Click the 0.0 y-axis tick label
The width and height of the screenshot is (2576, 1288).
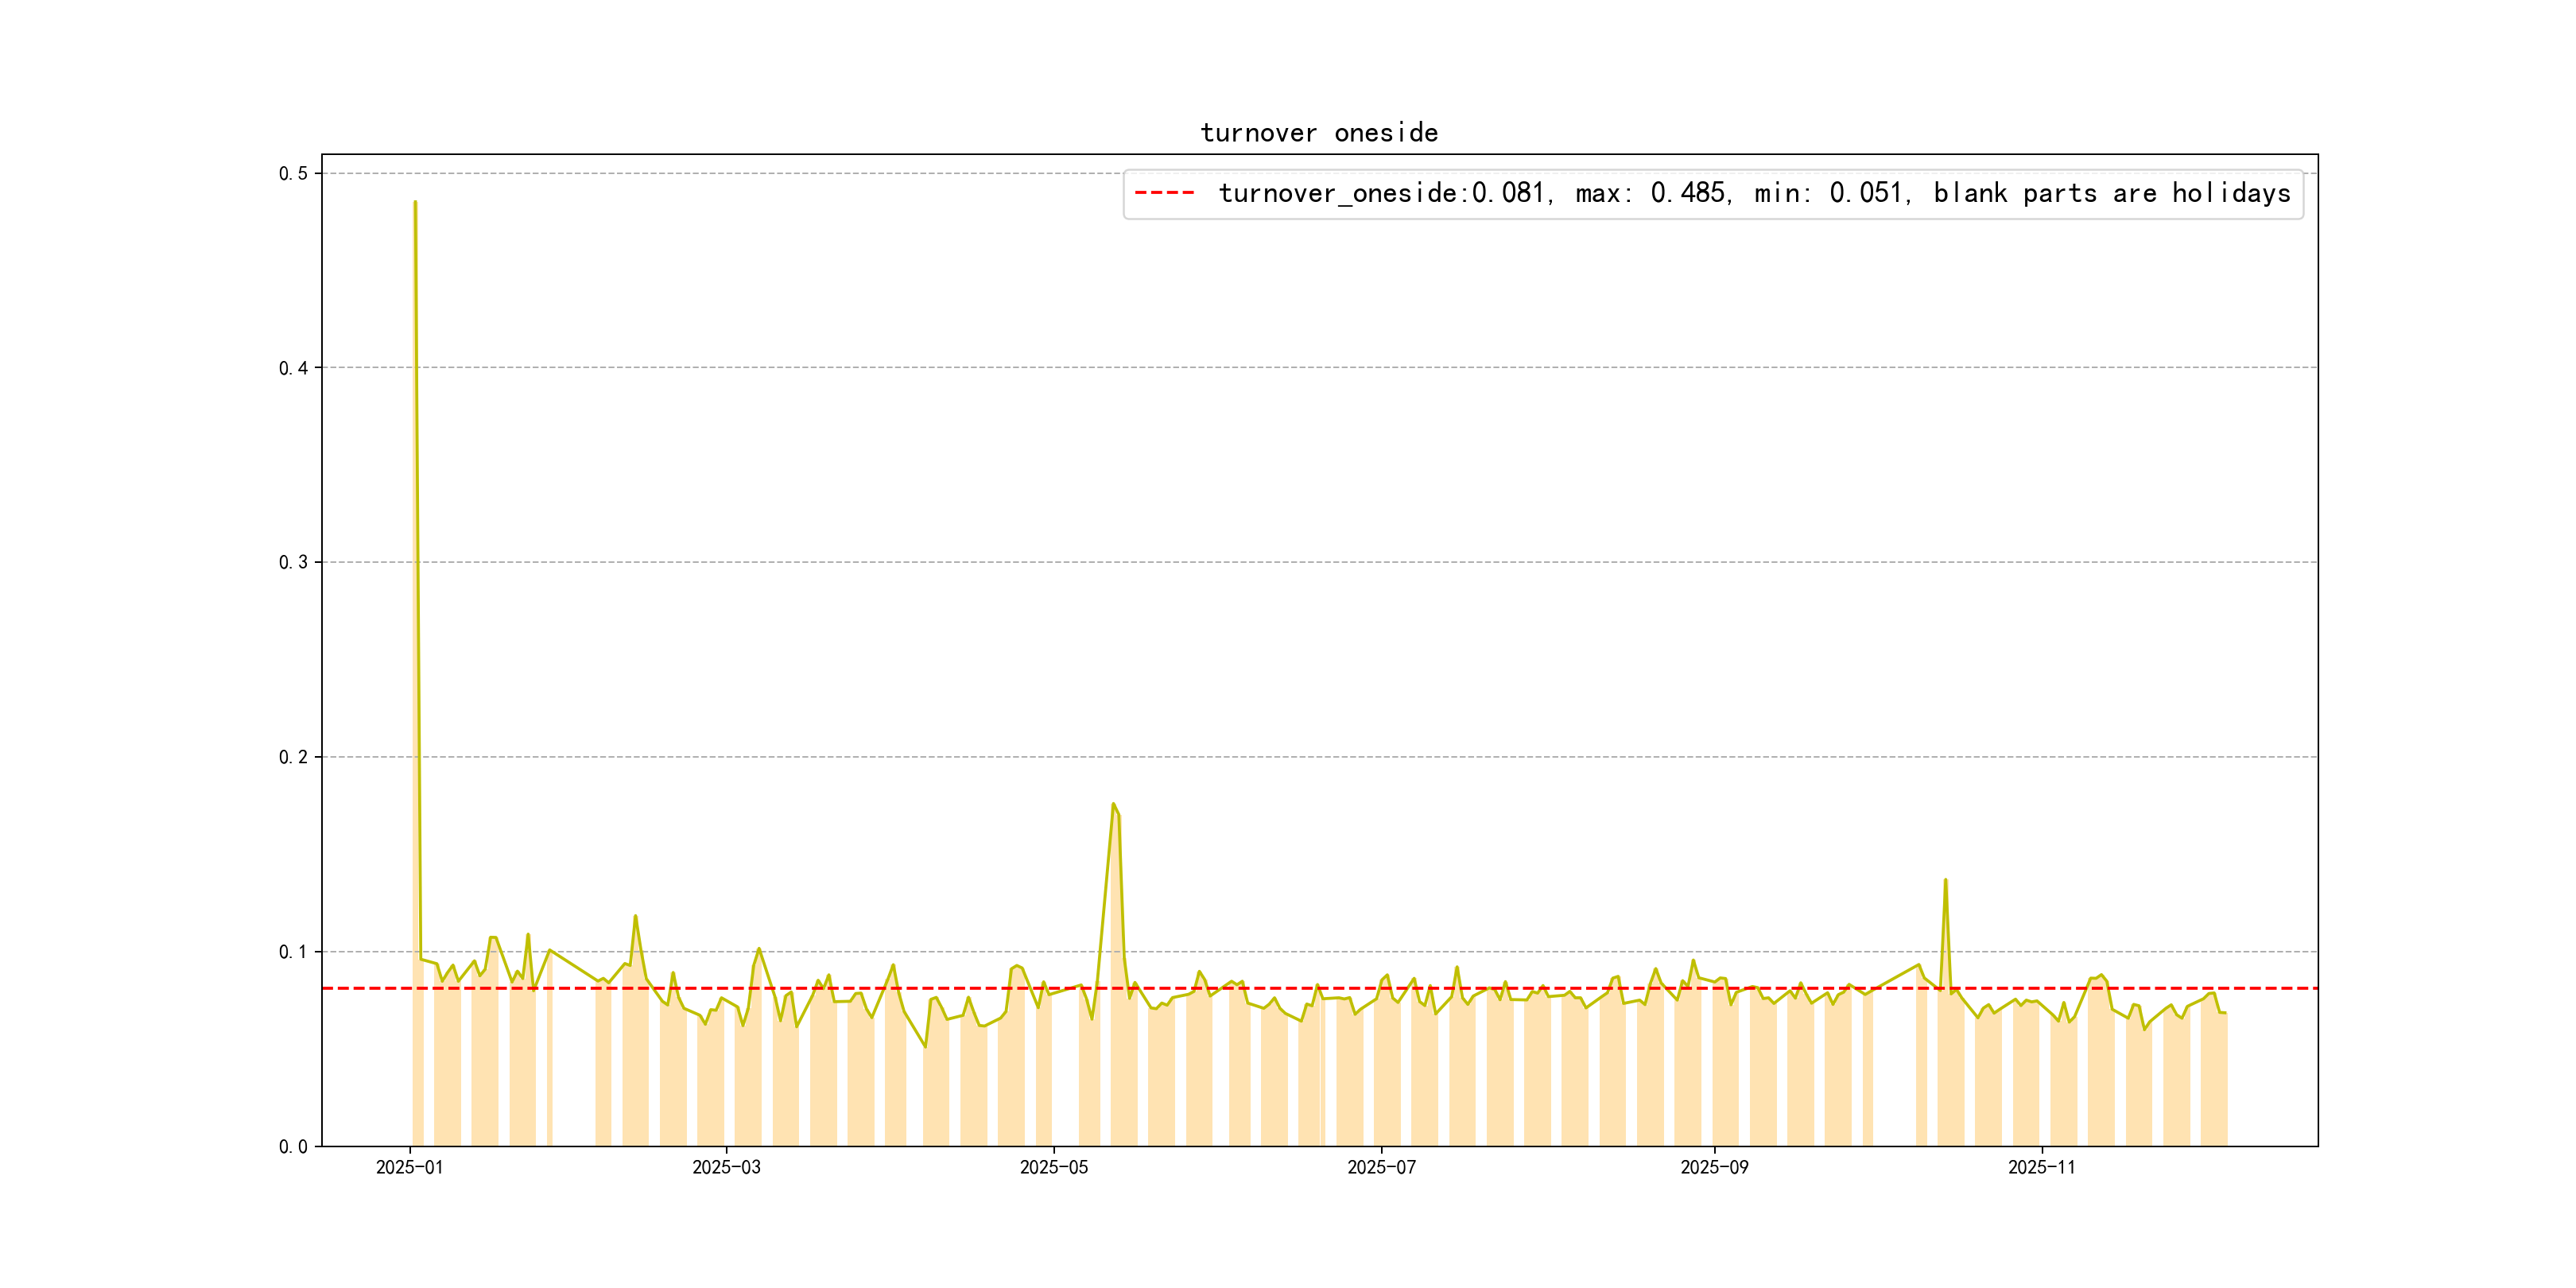(293, 1146)
